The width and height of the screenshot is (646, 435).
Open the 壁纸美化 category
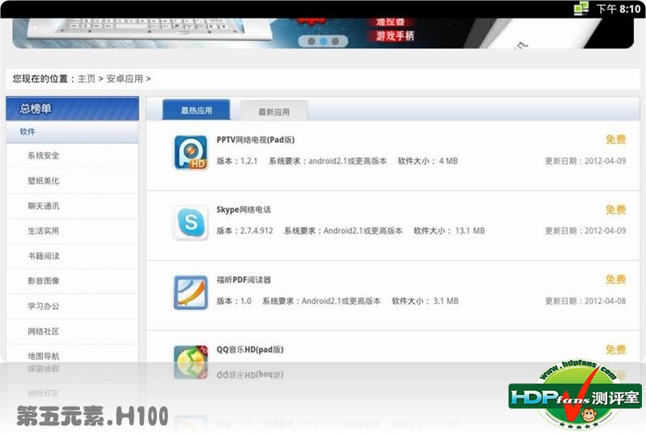click(73, 181)
